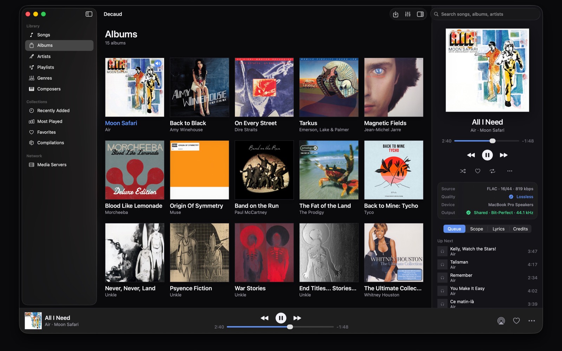Image resolution: width=562 pixels, height=351 pixels.
Task: Open the side panel more options ellipsis
Action: click(x=510, y=171)
